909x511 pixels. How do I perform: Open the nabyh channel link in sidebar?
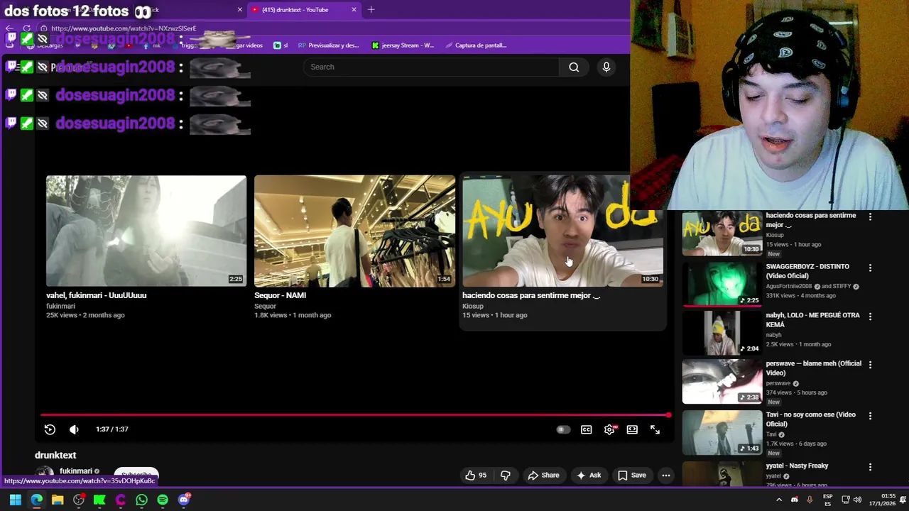[773, 335]
